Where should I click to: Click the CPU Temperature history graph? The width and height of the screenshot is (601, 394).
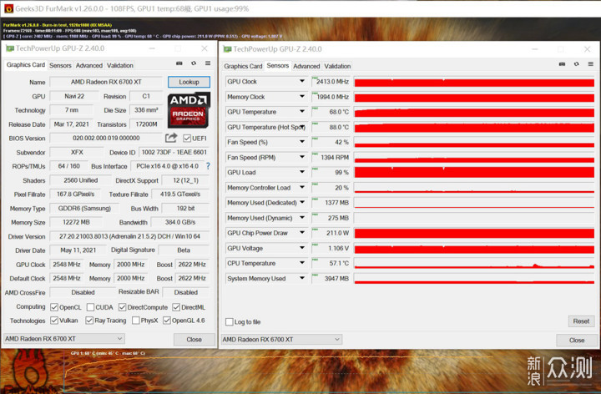coord(474,263)
